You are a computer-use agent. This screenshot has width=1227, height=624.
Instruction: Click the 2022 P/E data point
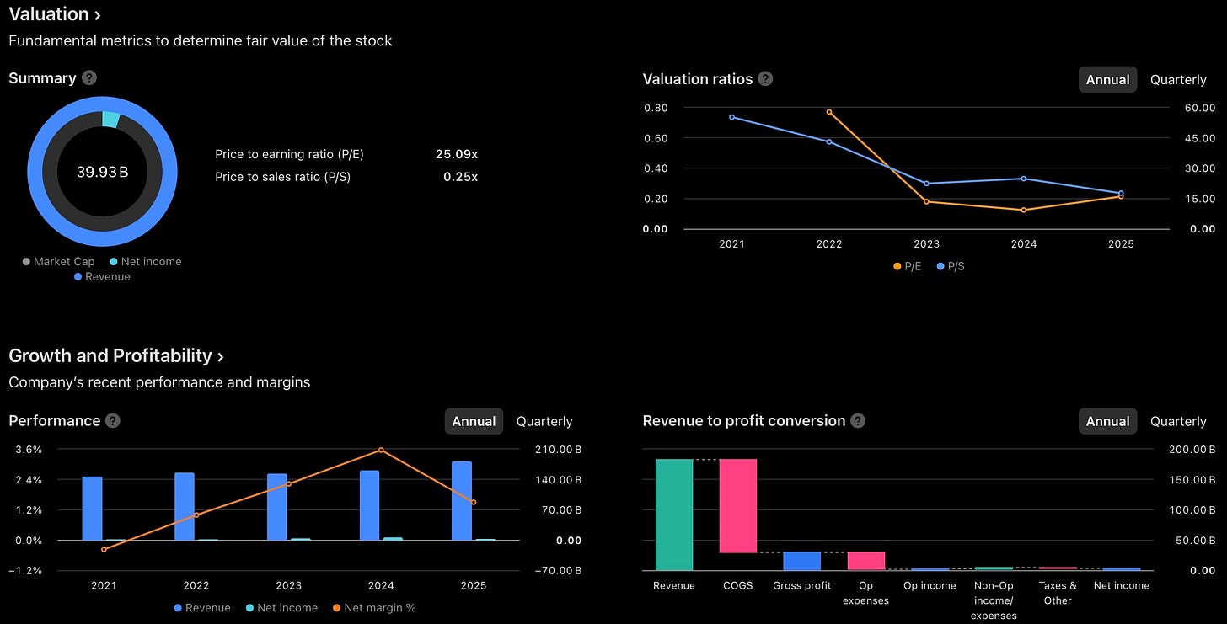click(829, 111)
